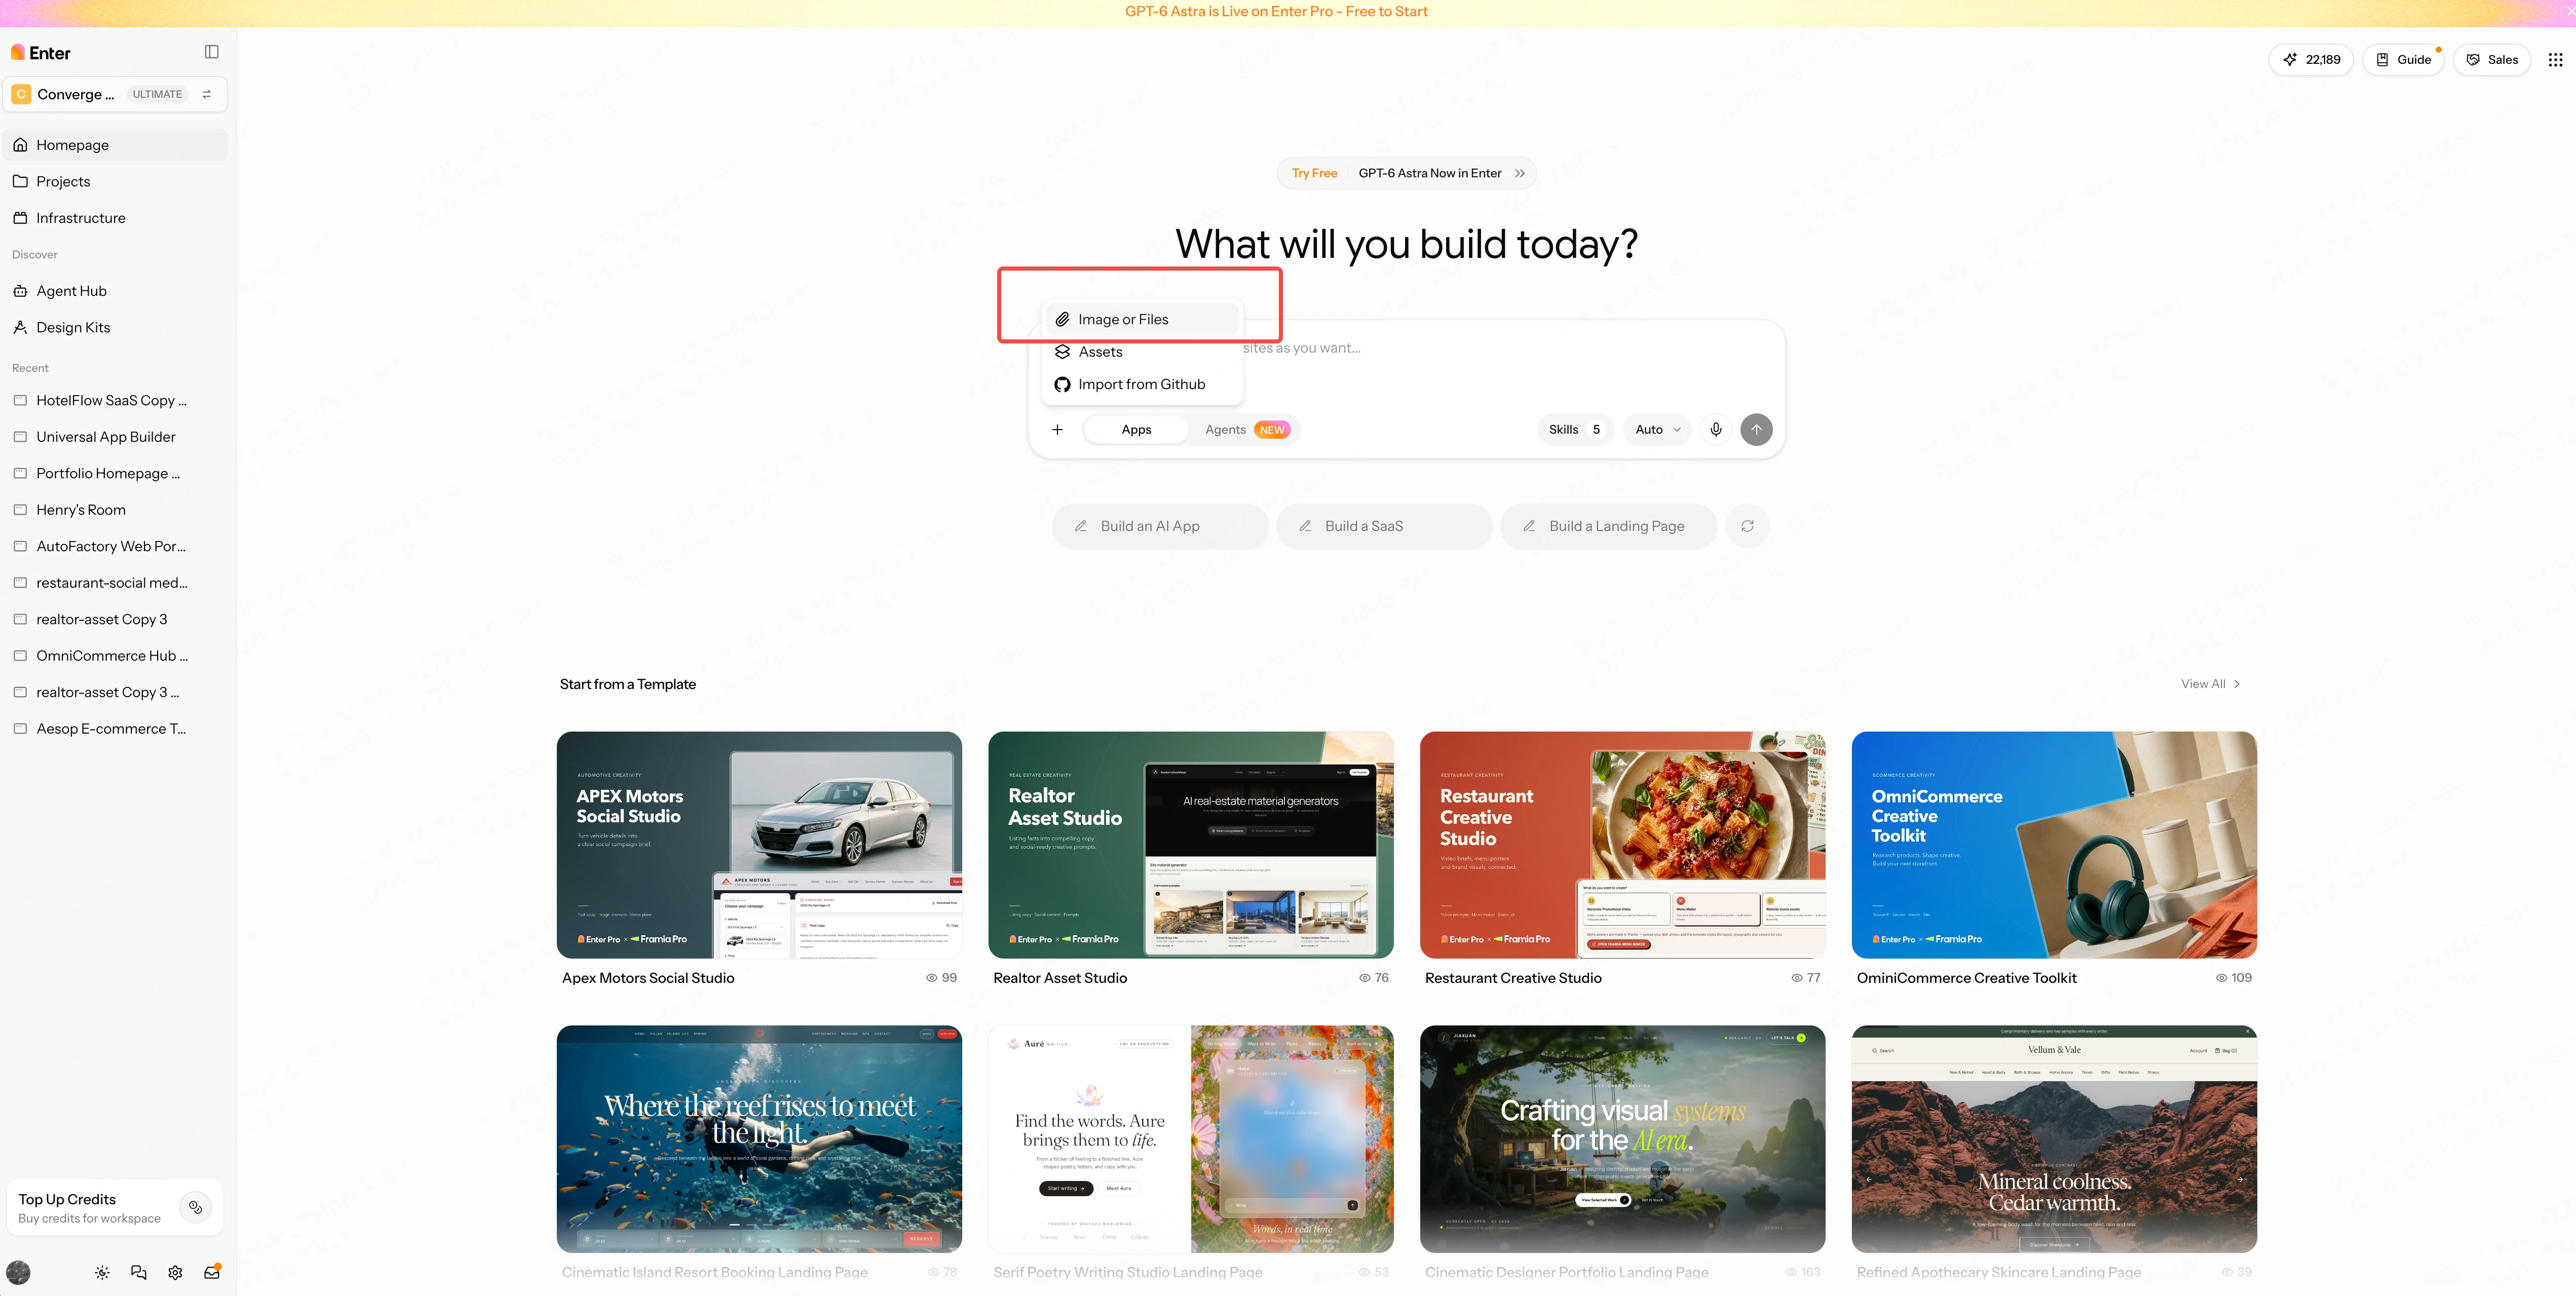Switch workspace with the swap arrows icon
This screenshot has height=1296, width=2576.
point(206,94)
